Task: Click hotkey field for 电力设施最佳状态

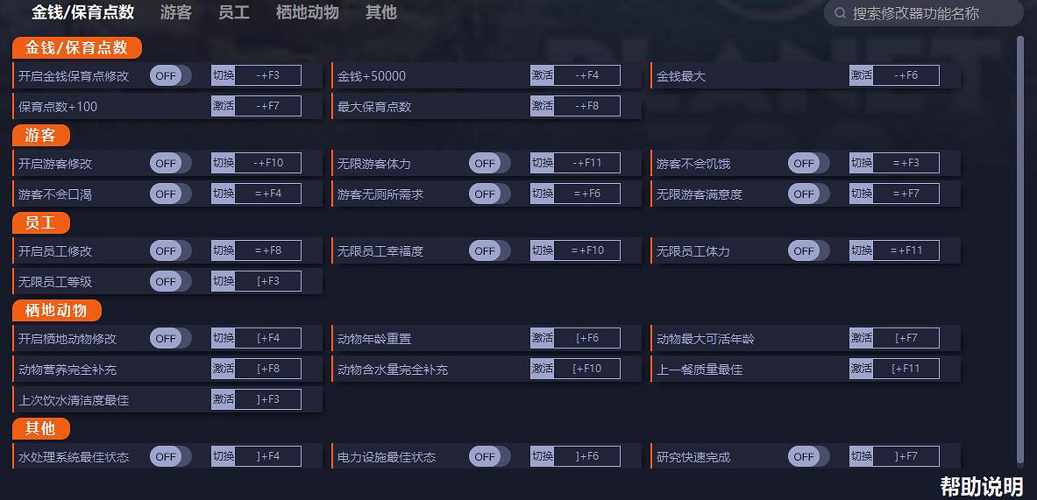Action: [x=586, y=456]
